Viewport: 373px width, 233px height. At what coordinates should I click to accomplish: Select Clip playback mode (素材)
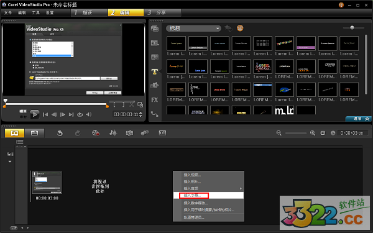[x=23, y=117]
